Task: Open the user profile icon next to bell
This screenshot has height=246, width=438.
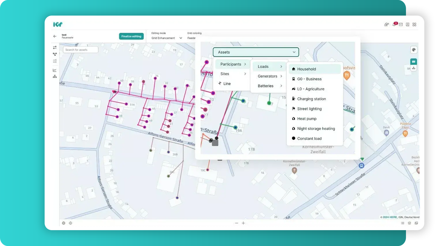Action: click(386, 24)
